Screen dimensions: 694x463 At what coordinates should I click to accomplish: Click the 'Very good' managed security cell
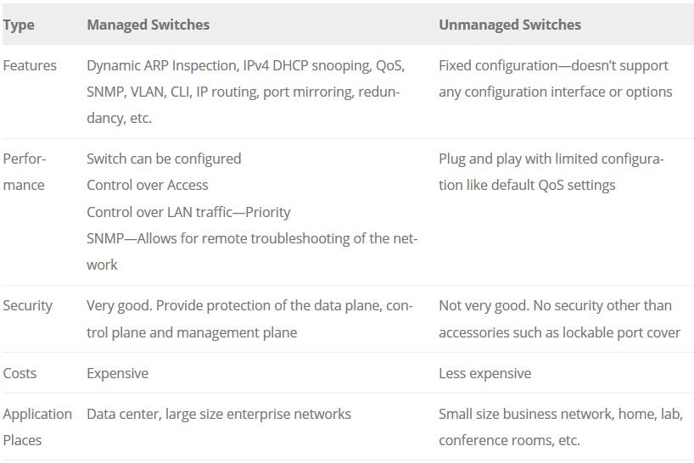pyautogui.click(x=249, y=319)
